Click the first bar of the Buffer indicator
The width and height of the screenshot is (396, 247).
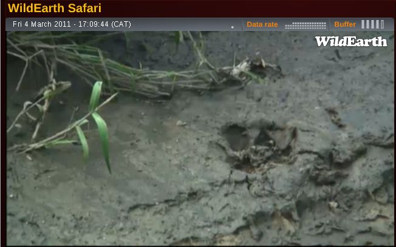point(363,24)
